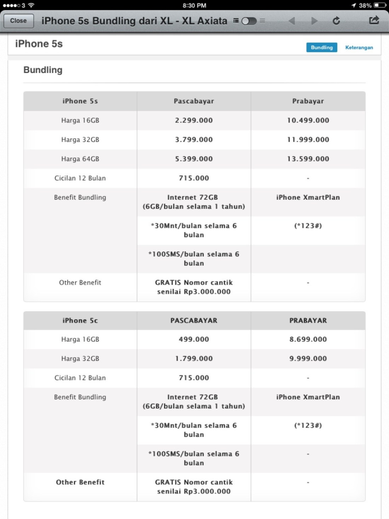Select the 10.499.000 prepaid price cell
The width and height of the screenshot is (389, 519).
[308, 120]
